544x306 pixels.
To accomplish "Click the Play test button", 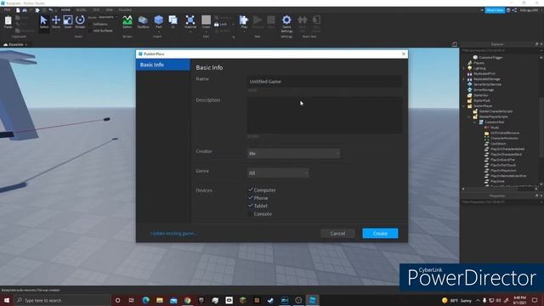I will [244, 22].
